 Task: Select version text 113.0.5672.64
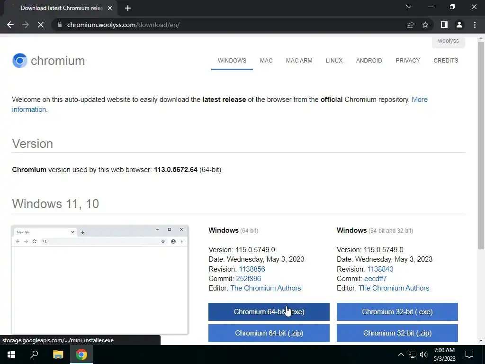point(176,170)
